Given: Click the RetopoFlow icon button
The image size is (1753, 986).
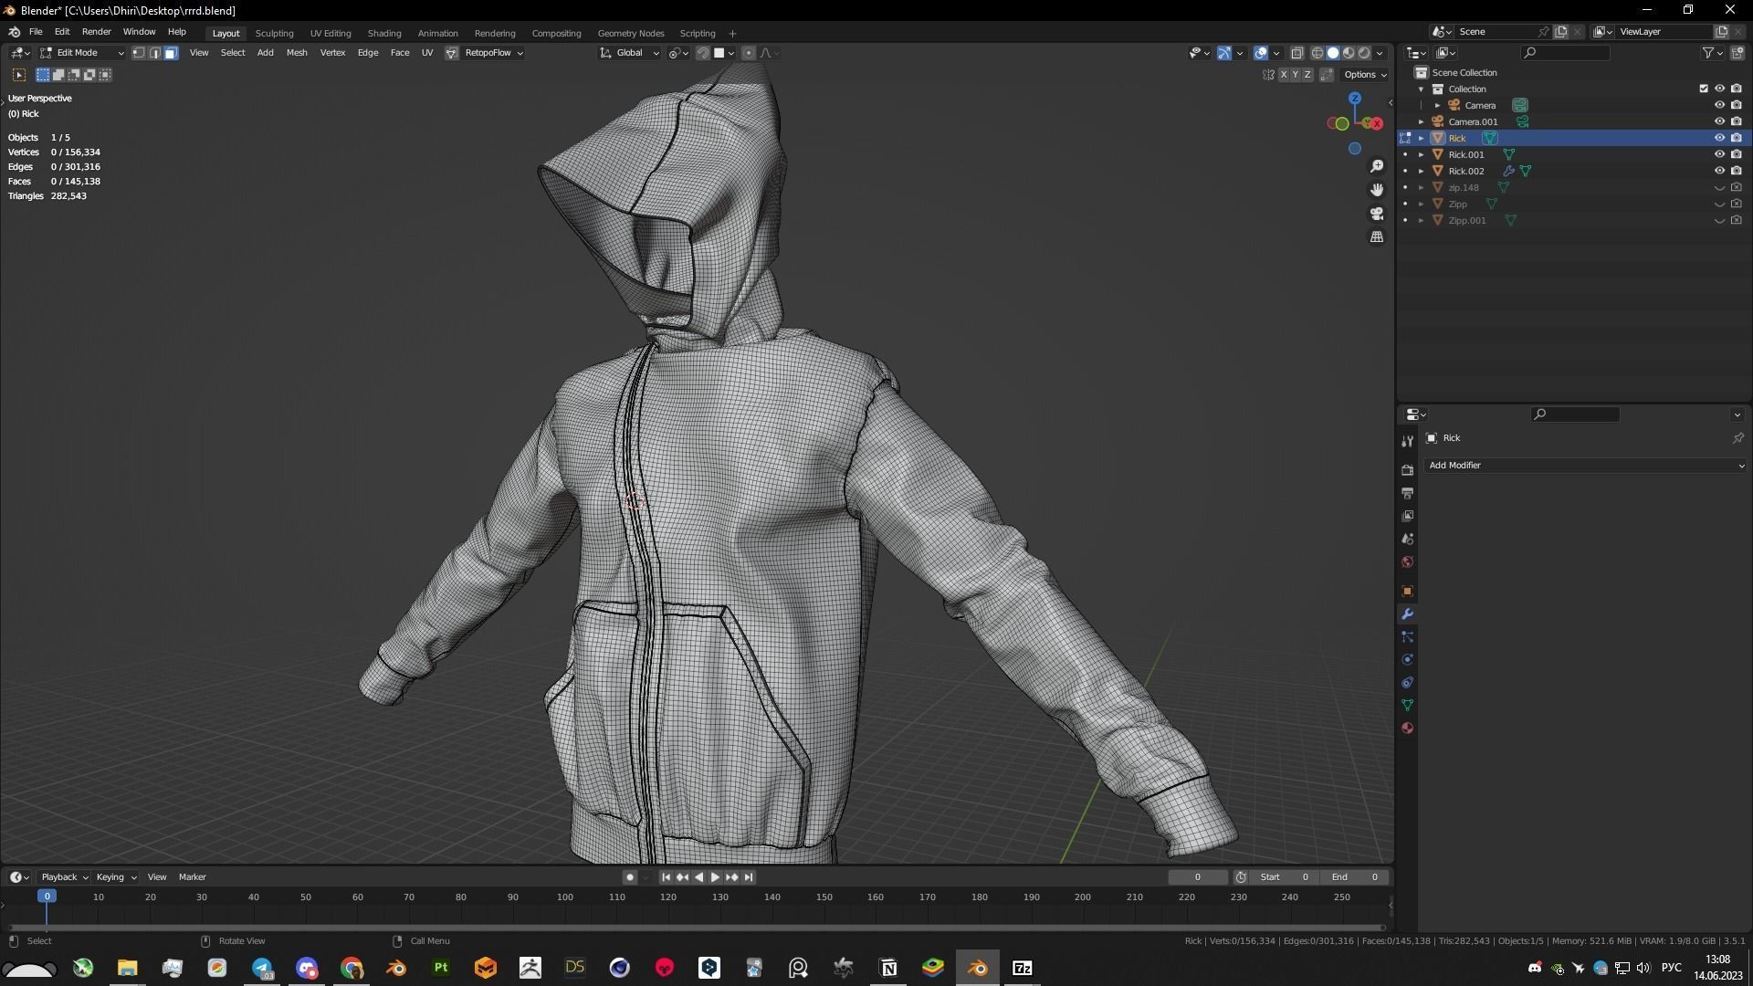Looking at the screenshot, I should pyautogui.click(x=451, y=53).
